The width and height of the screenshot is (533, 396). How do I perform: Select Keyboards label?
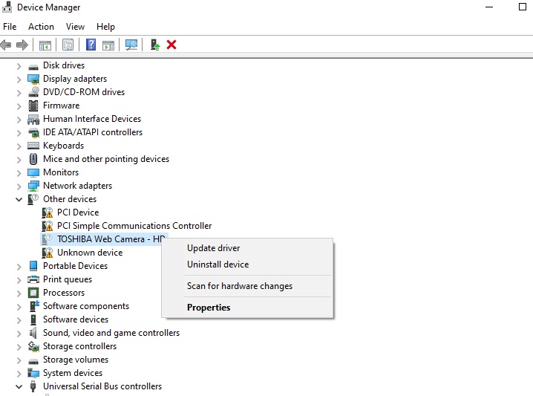63,146
